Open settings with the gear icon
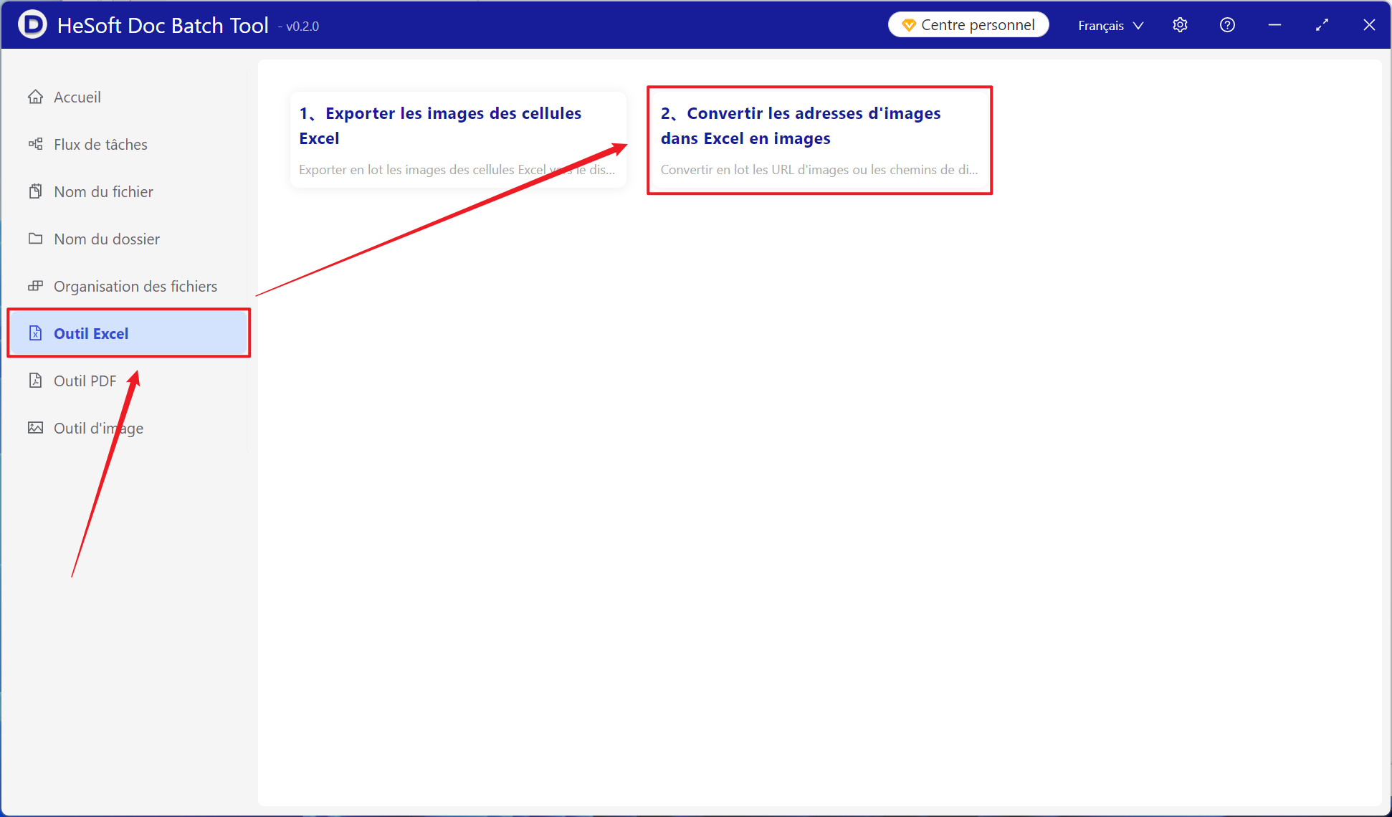Screen dimensions: 1392x817 pyautogui.click(x=1180, y=25)
